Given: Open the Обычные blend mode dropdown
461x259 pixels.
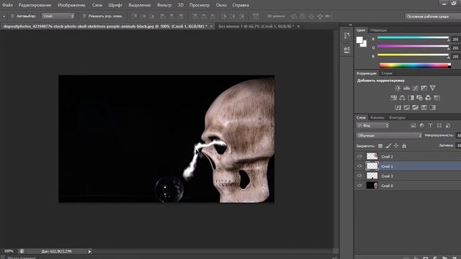Looking at the screenshot, I should pos(389,135).
